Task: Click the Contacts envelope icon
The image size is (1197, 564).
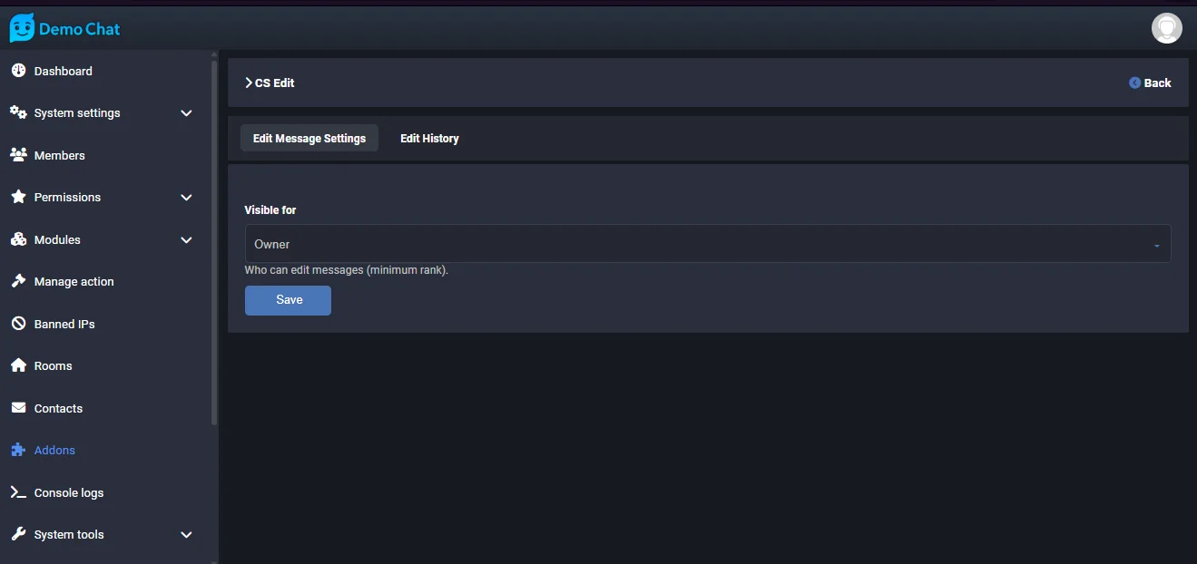Action: [18, 408]
